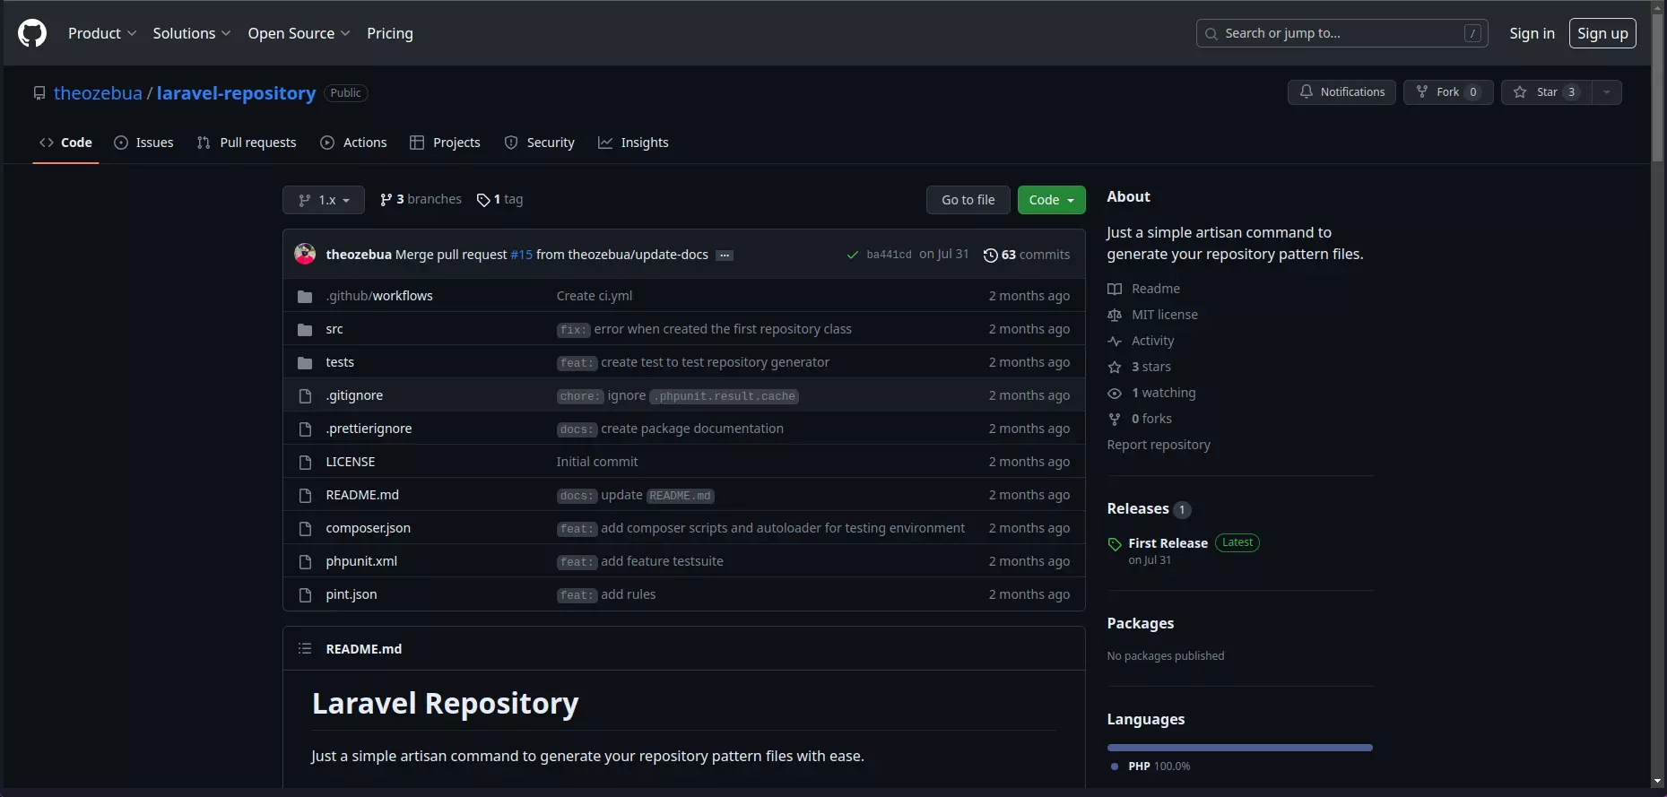This screenshot has height=797, width=1667.
Task: Open README.md file in list
Action: pyautogui.click(x=362, y=495)
